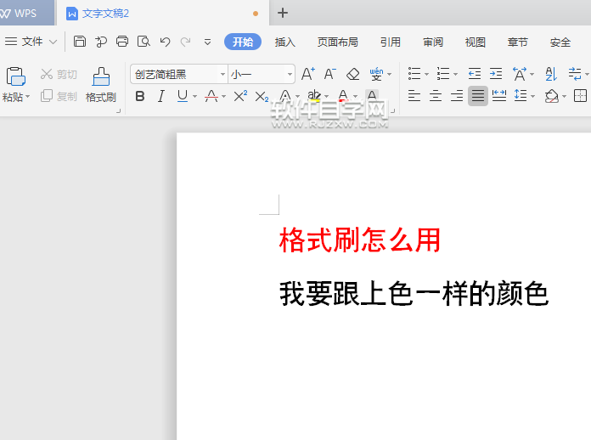
Task: Toggle Underline formatting
Action: [x=183, y=97]
